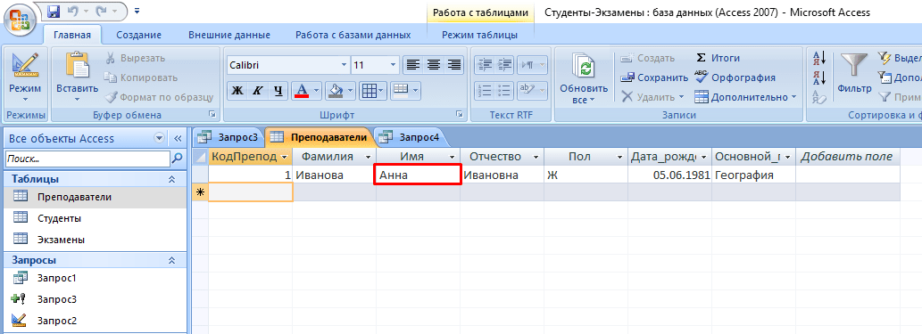The image size is (922, 334).
Task: Open Calibri font name combo box
Action: (x=288, y=65)
